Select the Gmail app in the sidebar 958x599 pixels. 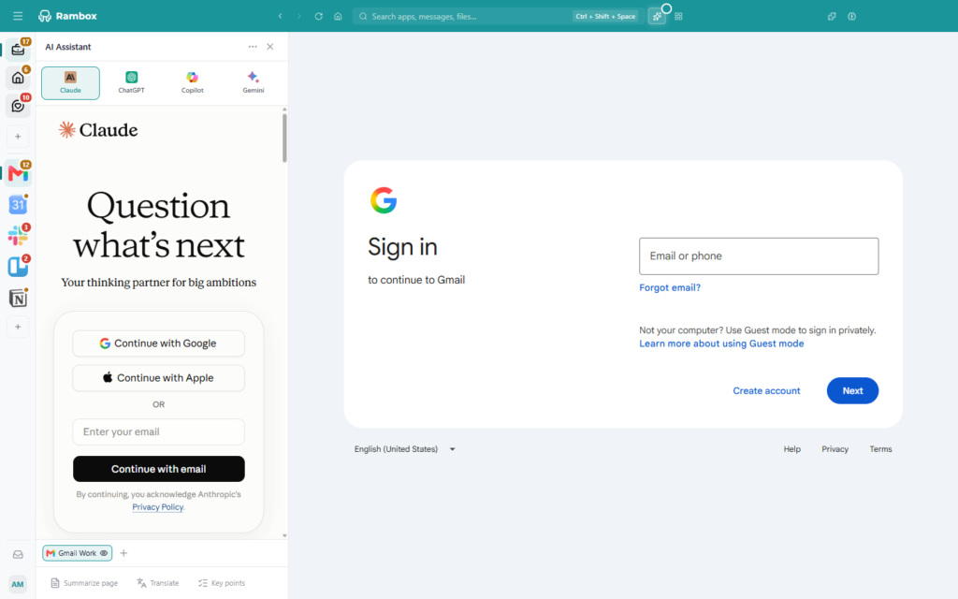(18, 173)
